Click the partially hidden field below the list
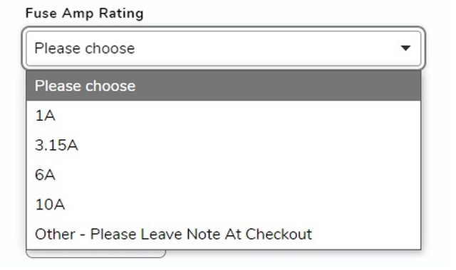 pos(96,254)
